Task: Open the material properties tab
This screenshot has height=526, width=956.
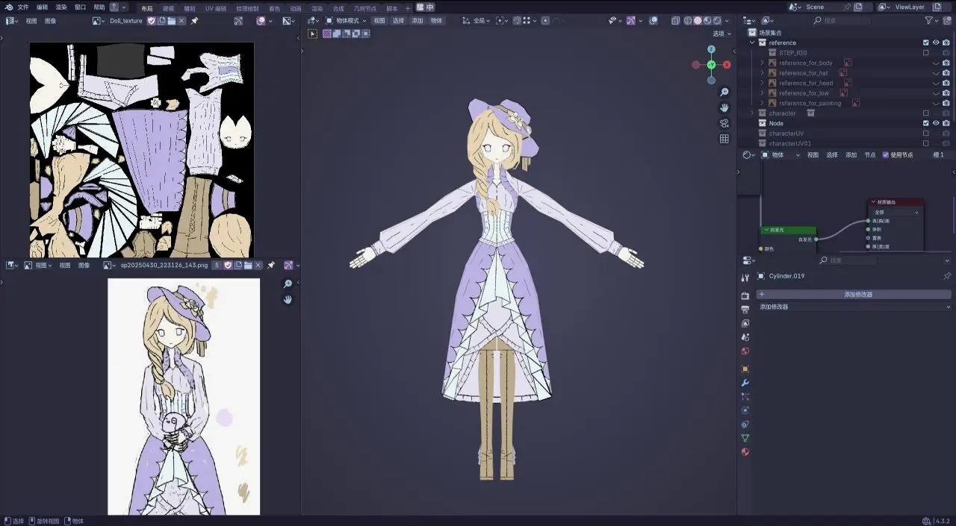Action: coord(745,451)
